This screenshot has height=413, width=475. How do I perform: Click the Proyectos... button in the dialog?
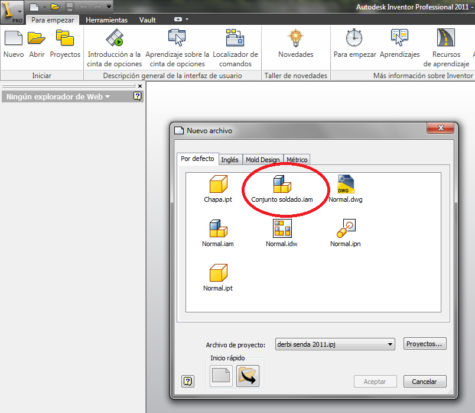[424, 344]
